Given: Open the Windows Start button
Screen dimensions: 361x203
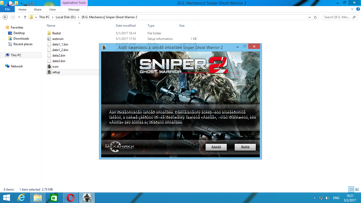Looking at the screenshot, I should 6,198.
